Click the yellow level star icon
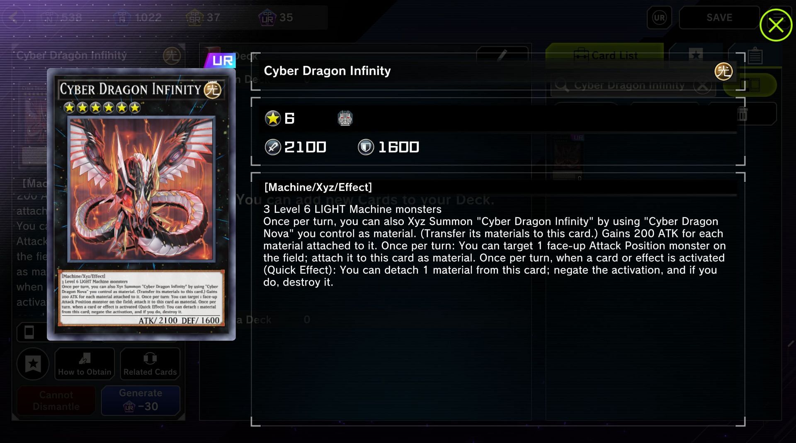The width and height of the screenshot is (796, 443). coord(273,118)
